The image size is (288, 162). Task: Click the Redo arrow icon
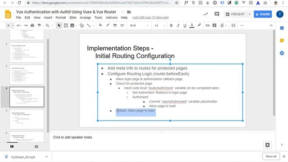tap(26, 26)
